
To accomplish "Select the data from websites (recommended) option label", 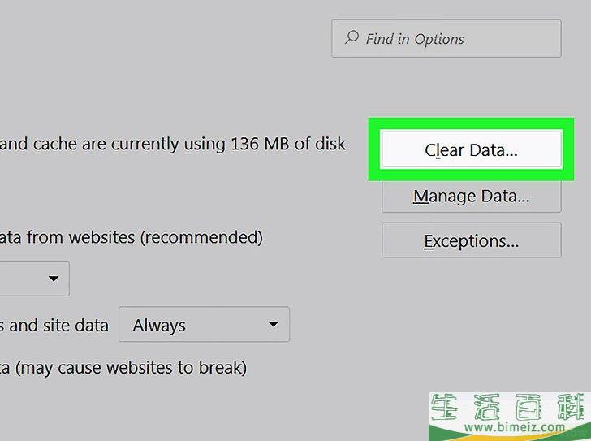I will click(x=132, y=237).
